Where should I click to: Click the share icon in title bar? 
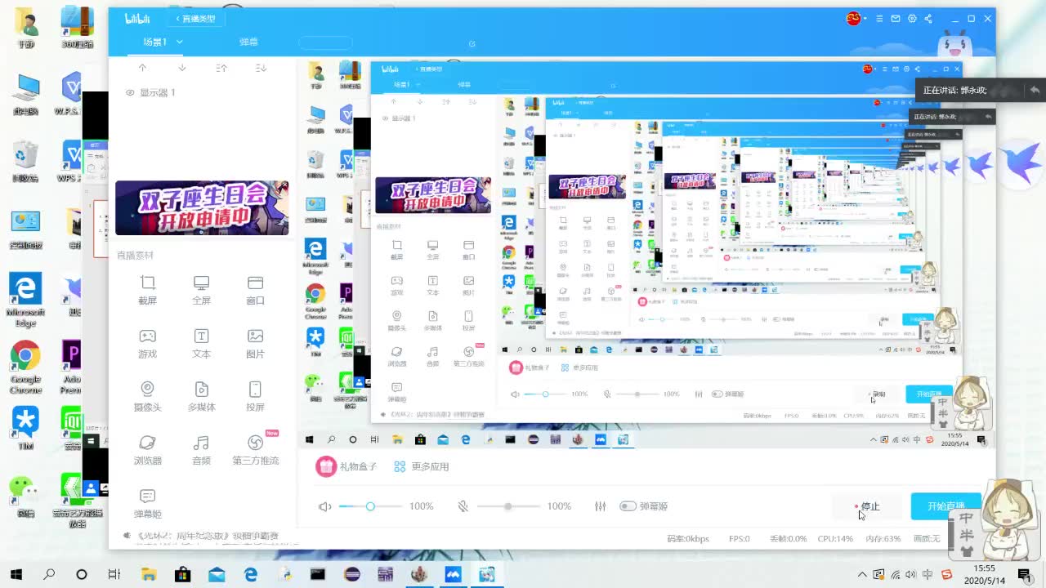coord(928,19)
